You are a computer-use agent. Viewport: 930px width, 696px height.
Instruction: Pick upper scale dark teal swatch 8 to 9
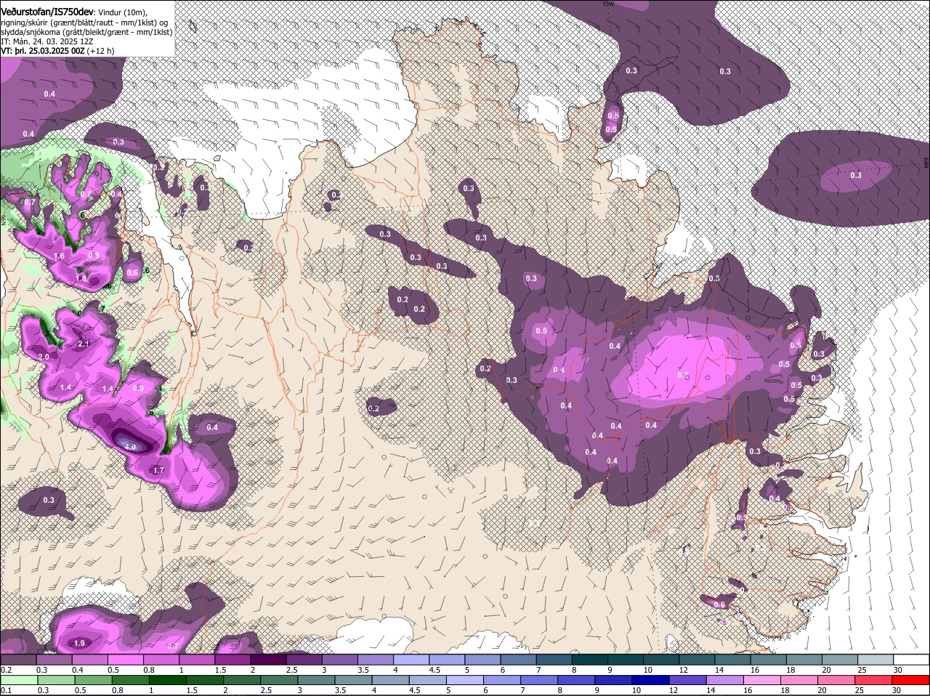pyautogui.click(x=589, y=658)
